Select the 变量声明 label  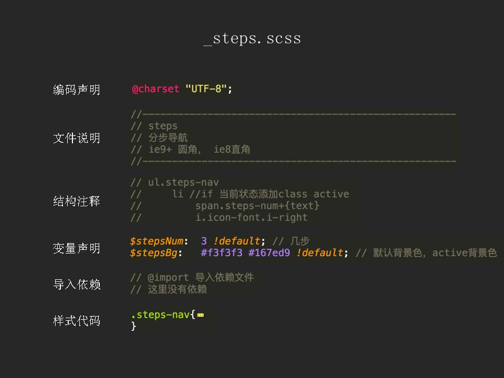pos(77,248)
